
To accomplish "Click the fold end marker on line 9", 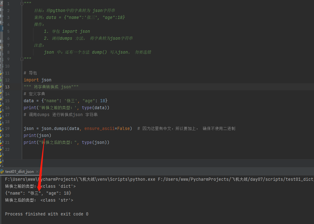I will pyautogui.click(x=22, y=59).
